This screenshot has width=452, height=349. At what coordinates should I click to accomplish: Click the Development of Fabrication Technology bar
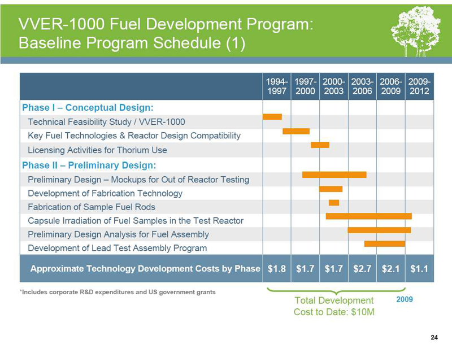[x=331, y=189]
